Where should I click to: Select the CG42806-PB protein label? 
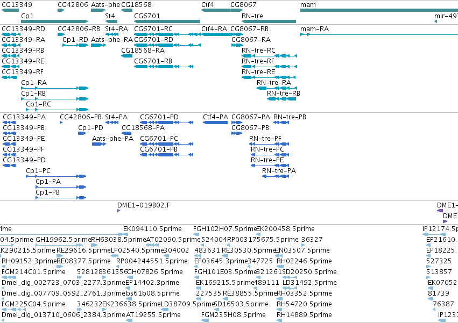[81, 117]
